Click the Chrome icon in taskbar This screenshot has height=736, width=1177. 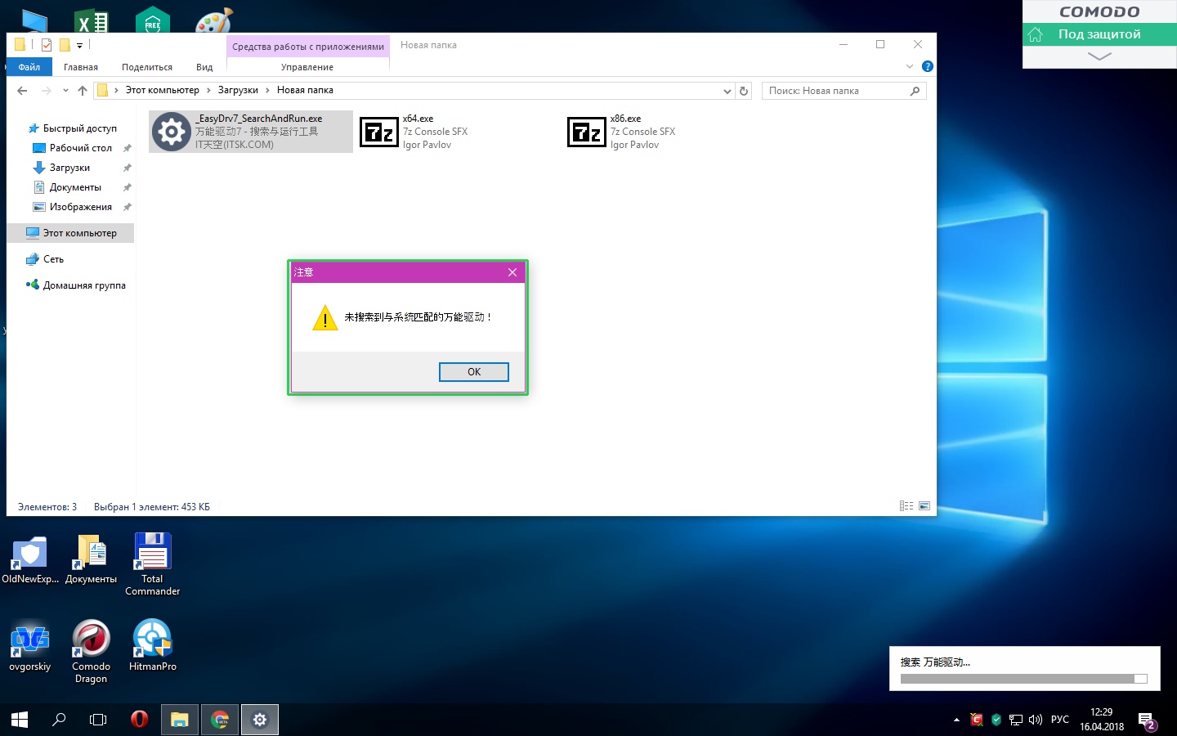(x=220, y=720)
